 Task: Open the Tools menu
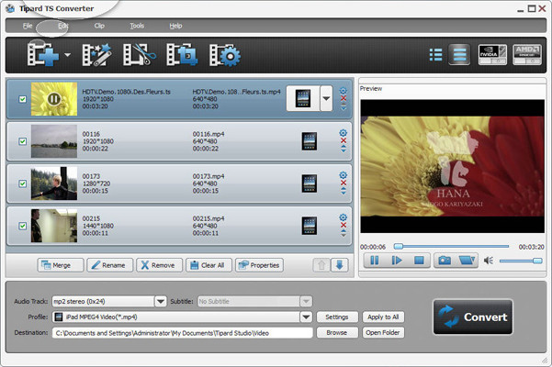137,26
